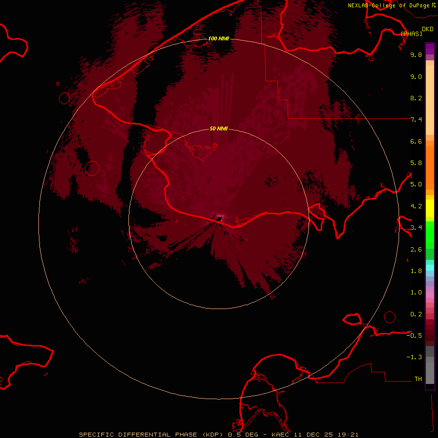Click the 100 NMI range ring label
Image resolution: width=438 pixels, height=438 pixels.
[x=219, y=38]
